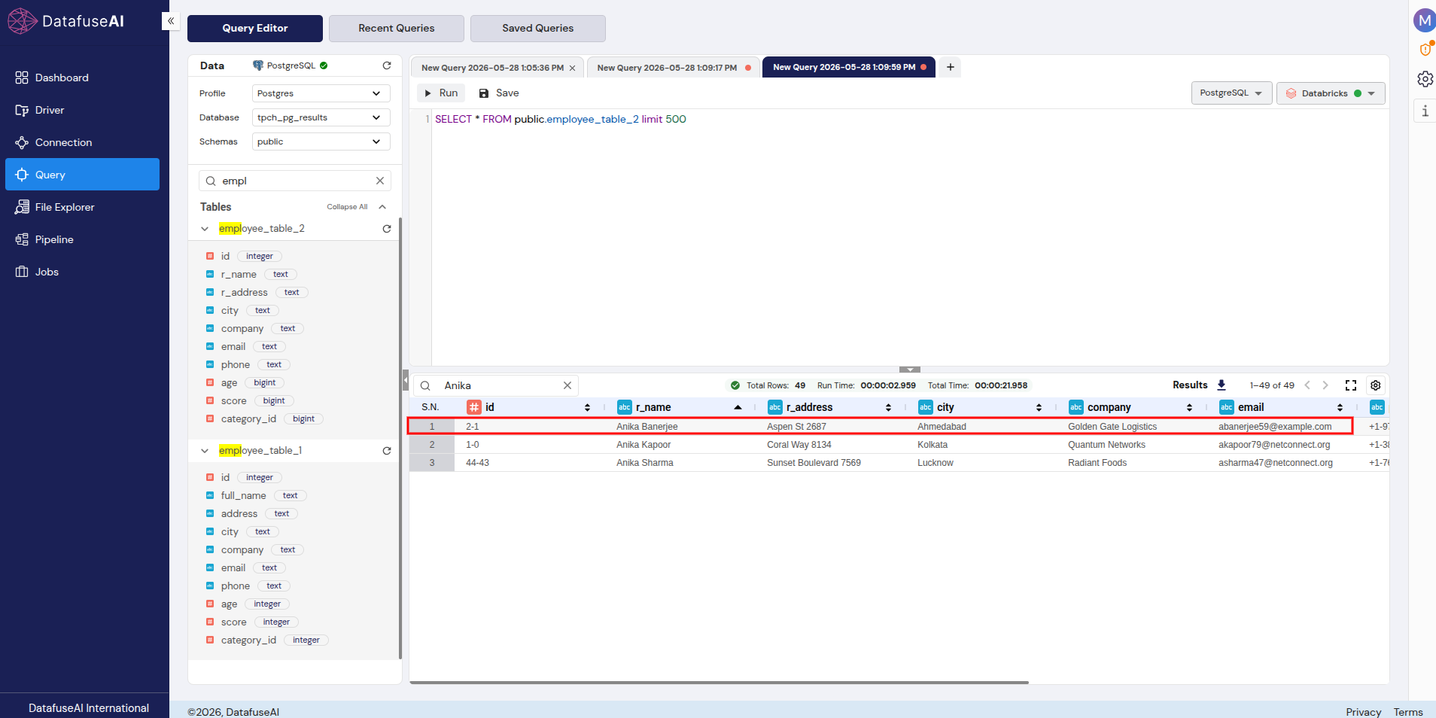Close the 1:05:36 PM query tab
The width and height of the screenshot is (1436, 718).
[572, 68]
